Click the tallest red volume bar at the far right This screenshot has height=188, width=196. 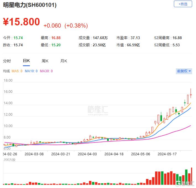coord(192,176)
